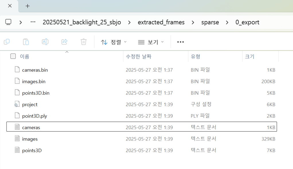The width and height of the screenshot is (293, 169).
Task: Click the Paste clipboard icon
Action: [x=26, y=42]
